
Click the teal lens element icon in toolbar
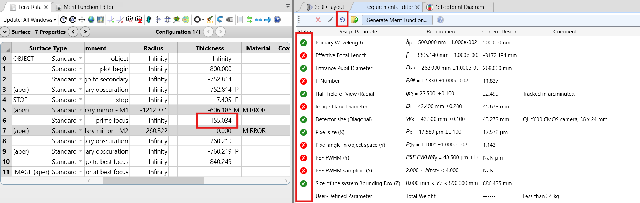click(149, 20)
